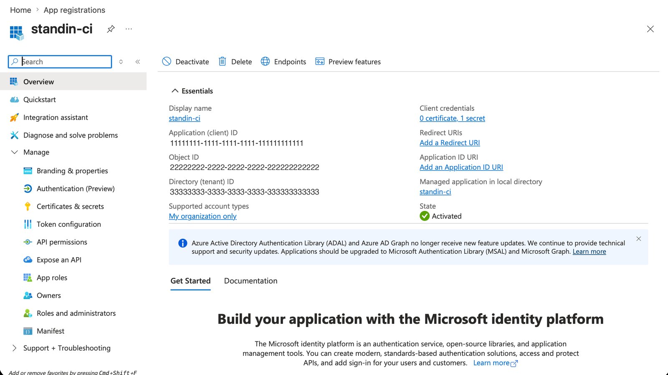Click the Preview features icon

pos(320,62)
